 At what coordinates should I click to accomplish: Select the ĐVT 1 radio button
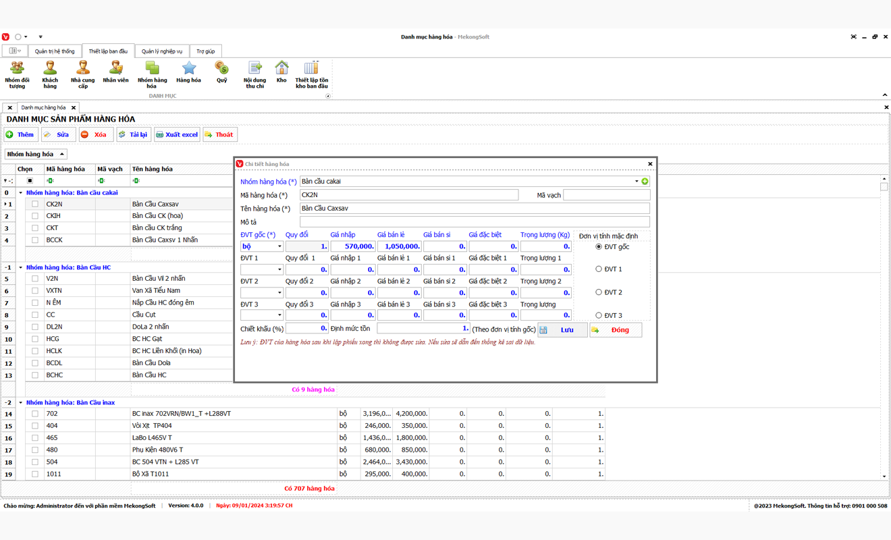coord(599,269)
